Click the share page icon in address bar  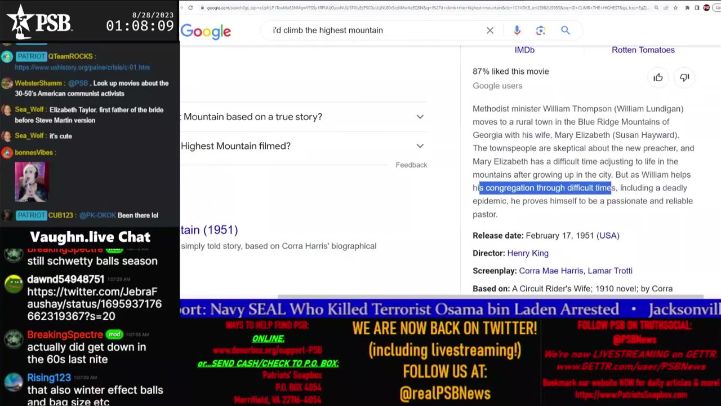point(666,8)
